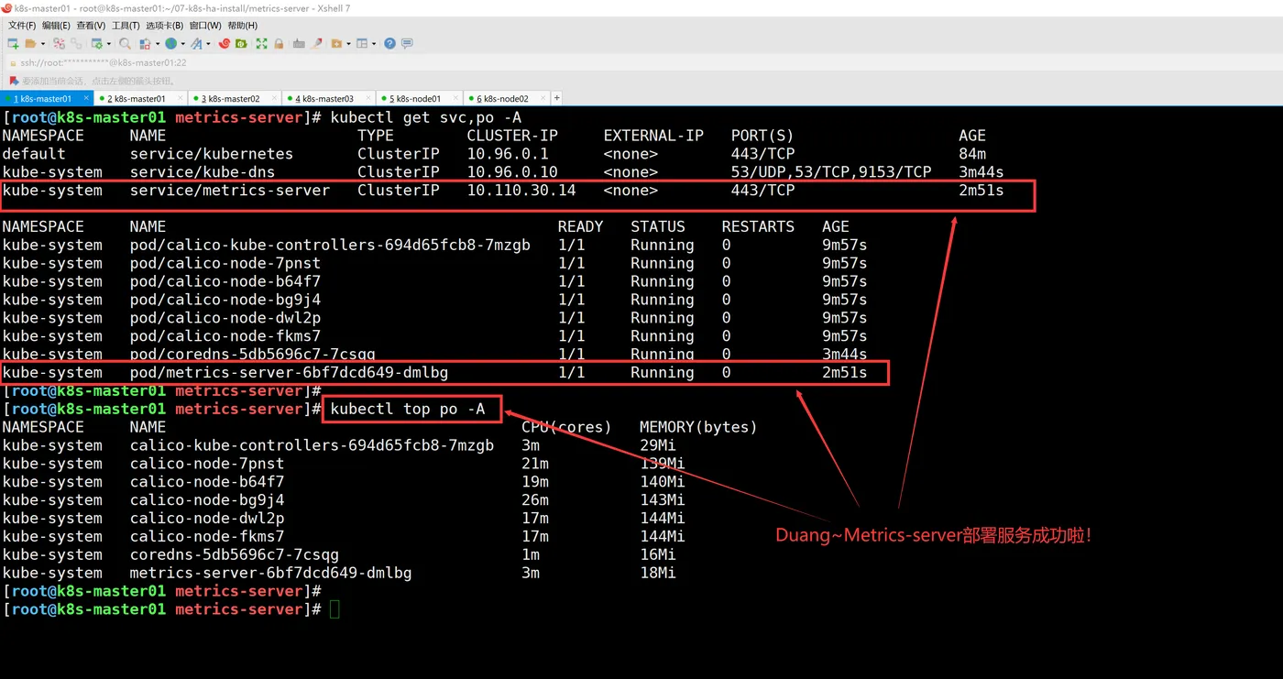
Task: Toggle full screen with the green arrows icon
Action: [261, 44]
